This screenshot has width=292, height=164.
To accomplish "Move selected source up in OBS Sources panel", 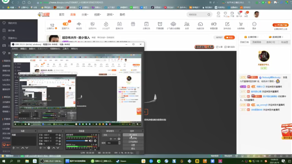I will coord(54,148).
